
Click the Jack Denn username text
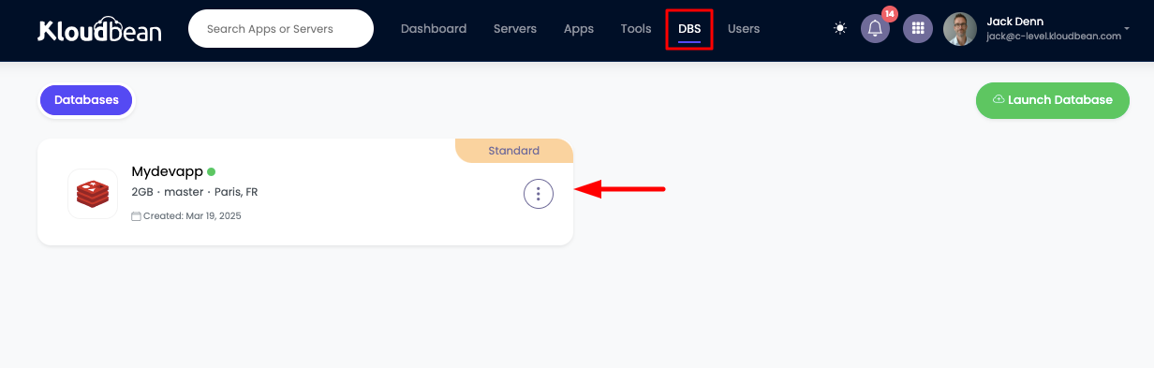point(1015,22)
